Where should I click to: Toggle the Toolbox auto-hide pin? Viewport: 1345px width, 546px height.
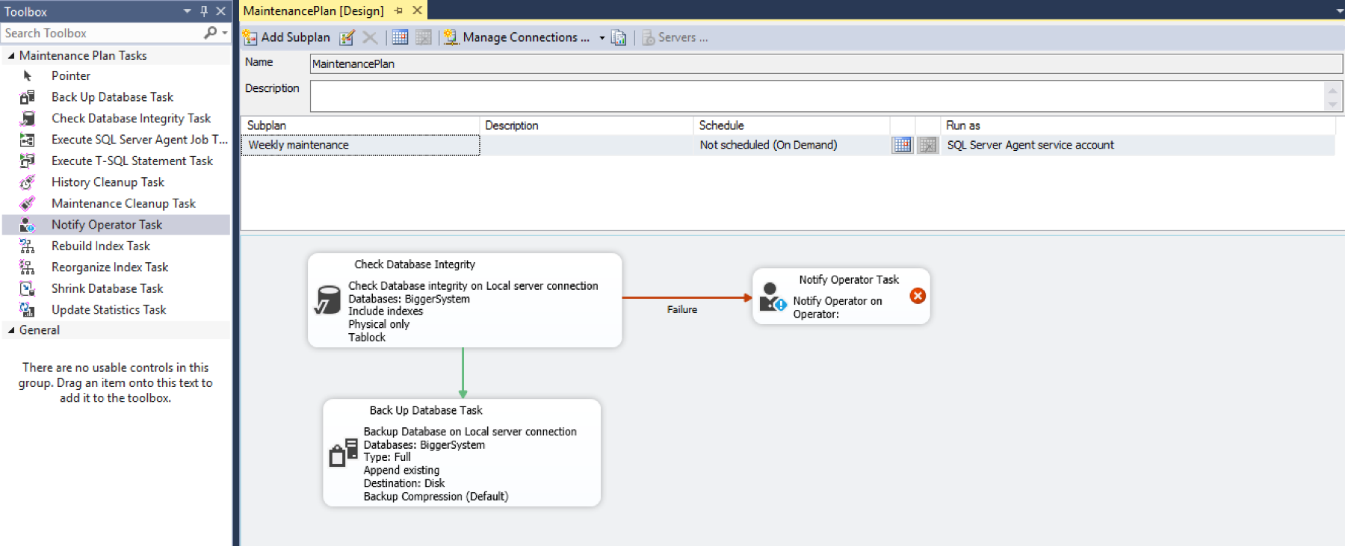(x=204, y=11)
